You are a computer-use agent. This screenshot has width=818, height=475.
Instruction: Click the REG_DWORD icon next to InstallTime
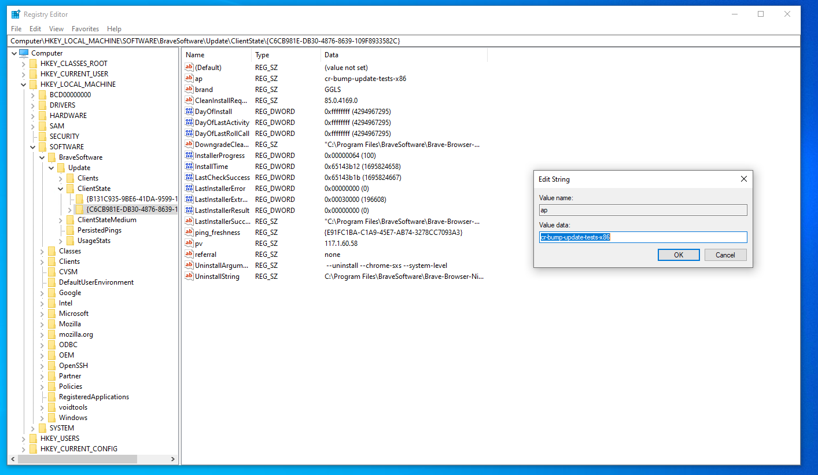(189, 166)
